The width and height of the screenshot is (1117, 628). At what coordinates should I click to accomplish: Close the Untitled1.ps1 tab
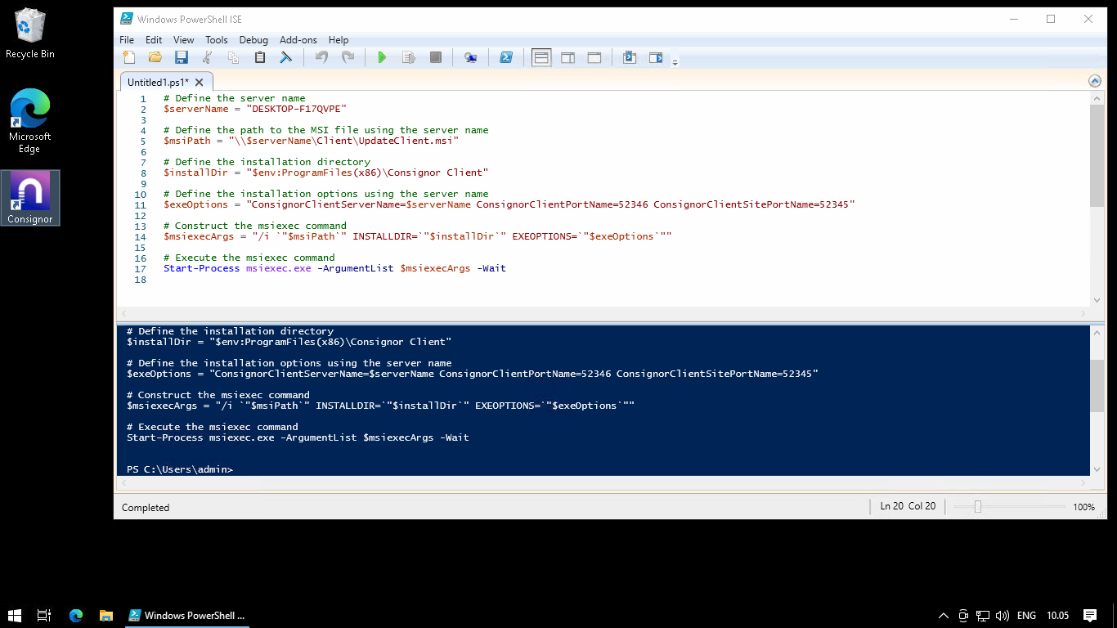(199, 83)
